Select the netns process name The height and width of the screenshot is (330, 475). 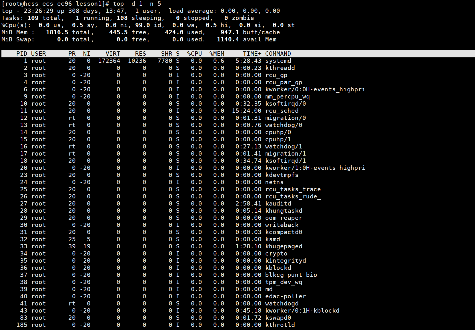274,182
